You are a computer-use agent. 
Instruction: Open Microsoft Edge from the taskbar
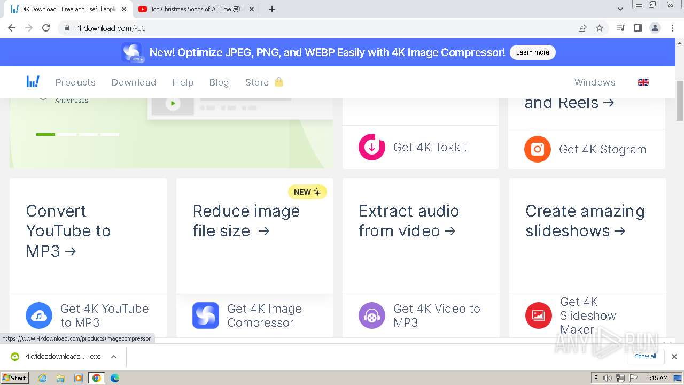tap(114, 378)
